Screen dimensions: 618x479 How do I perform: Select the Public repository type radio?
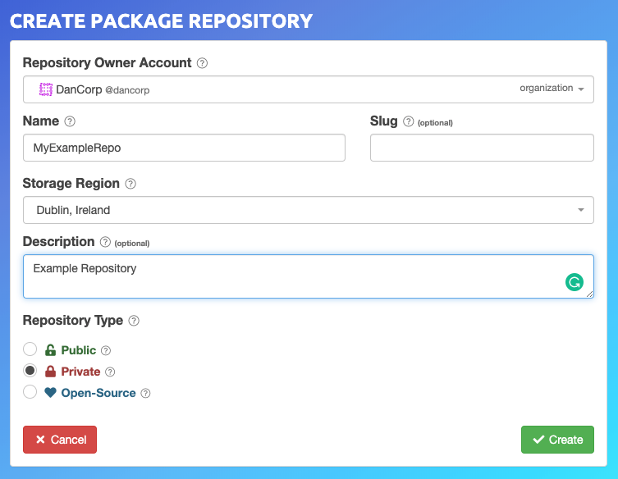tap(30, 349)
